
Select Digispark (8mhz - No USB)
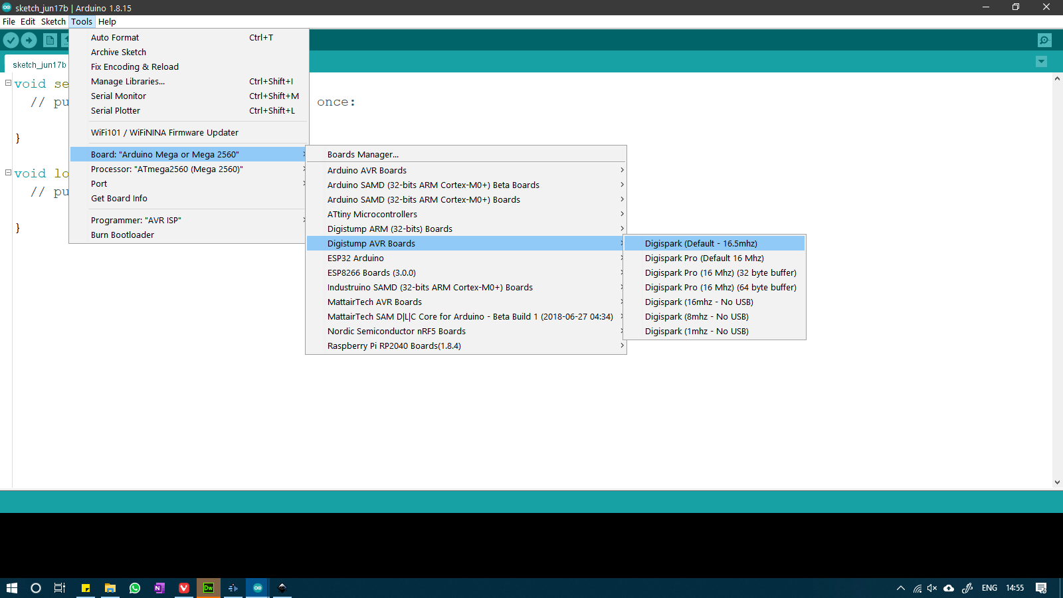(x=715, y=317)
